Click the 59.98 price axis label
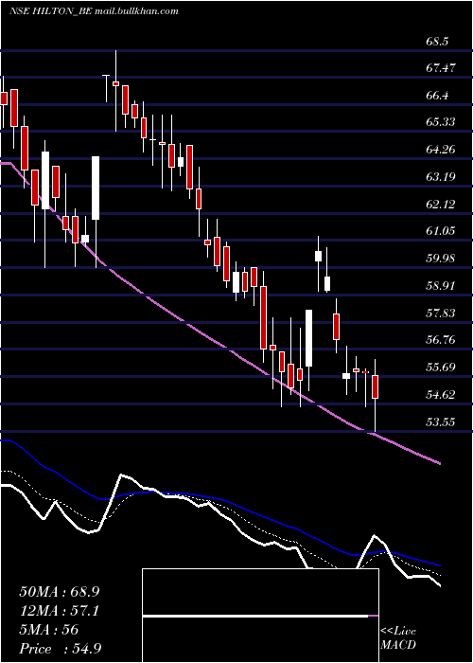Screen dimensions: 473x663 pyautogui.click(x=441, y=259)
